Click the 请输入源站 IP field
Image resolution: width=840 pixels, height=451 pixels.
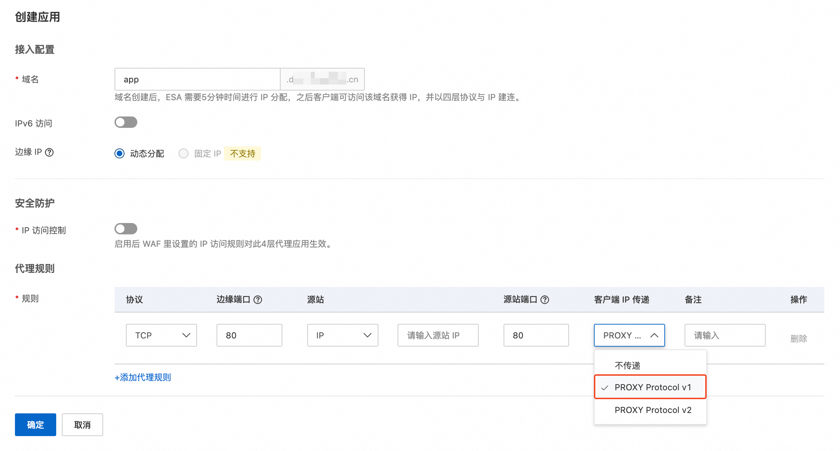pos(438,335)
